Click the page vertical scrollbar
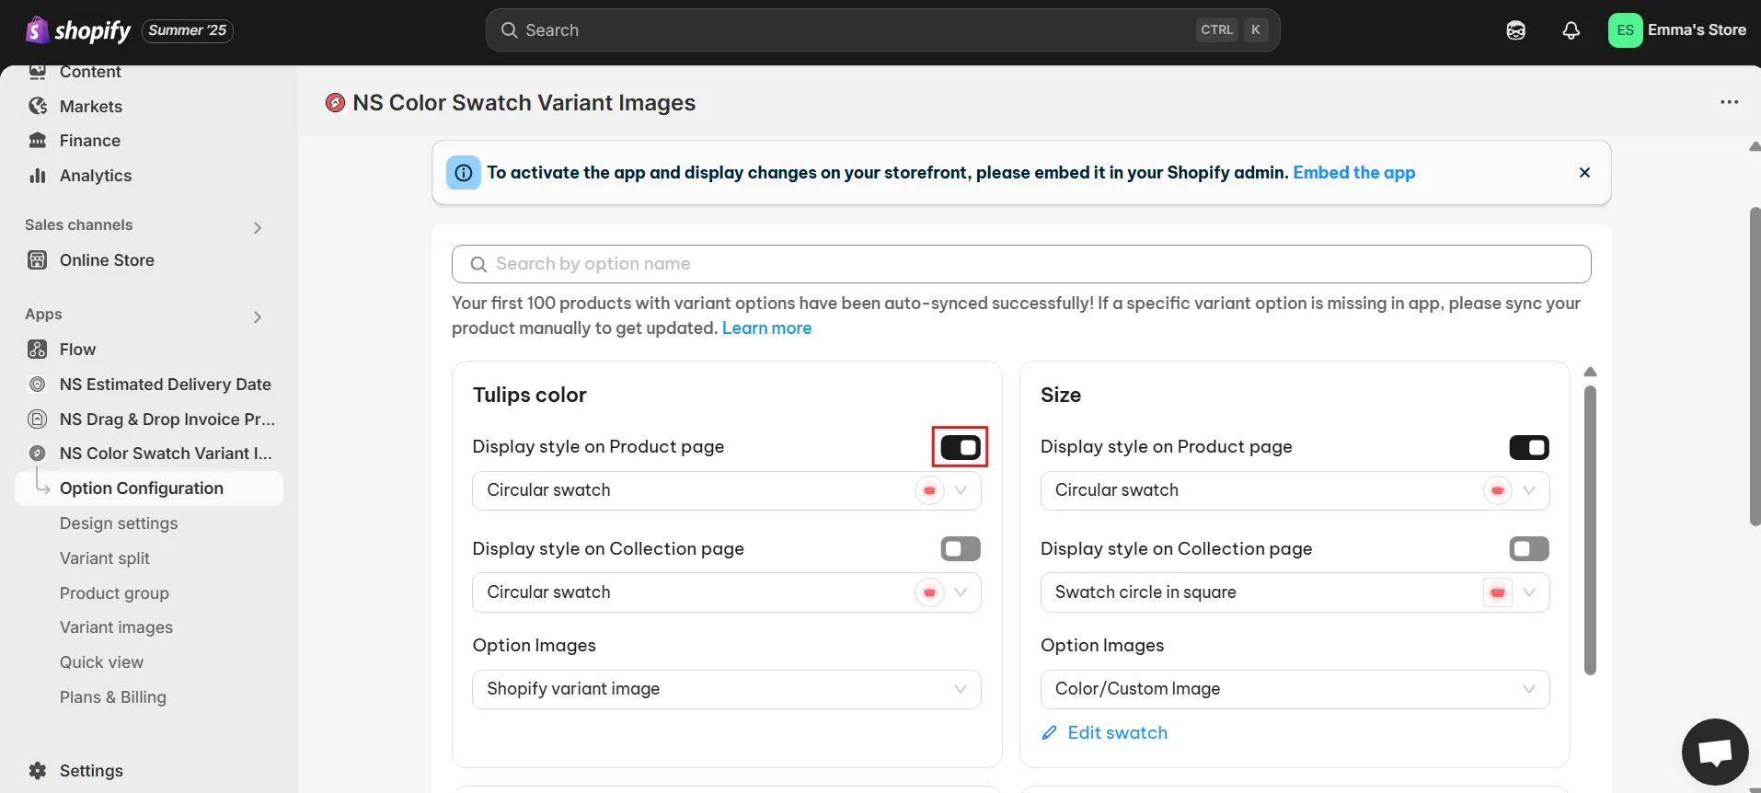1761x793 pixels. pyautogui.click(x=1755, y=368)
